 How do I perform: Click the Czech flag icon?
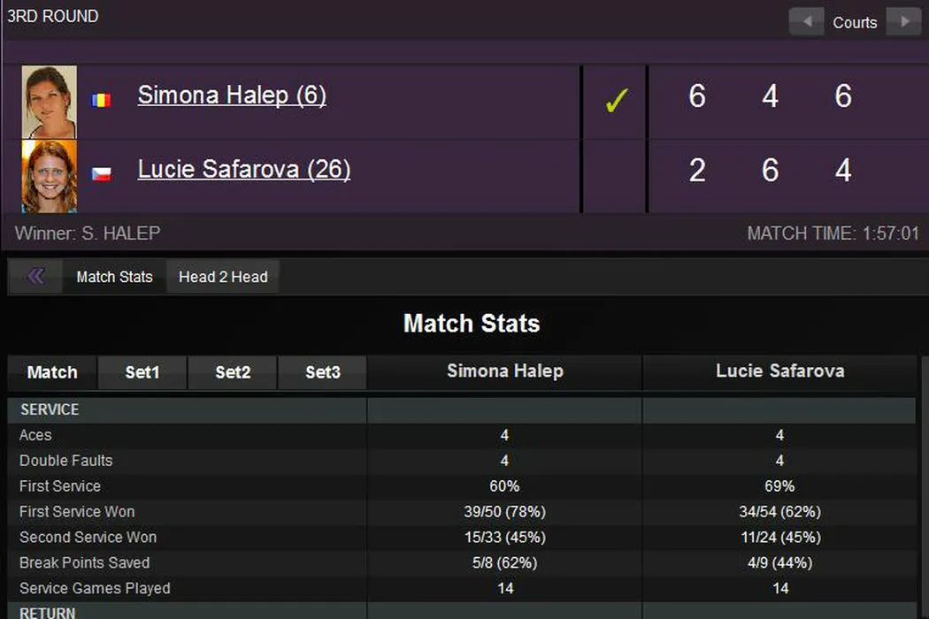[102, 173]
